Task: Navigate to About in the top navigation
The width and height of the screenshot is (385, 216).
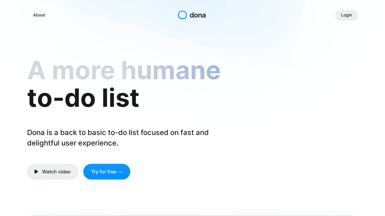Action: pos(39,15)
